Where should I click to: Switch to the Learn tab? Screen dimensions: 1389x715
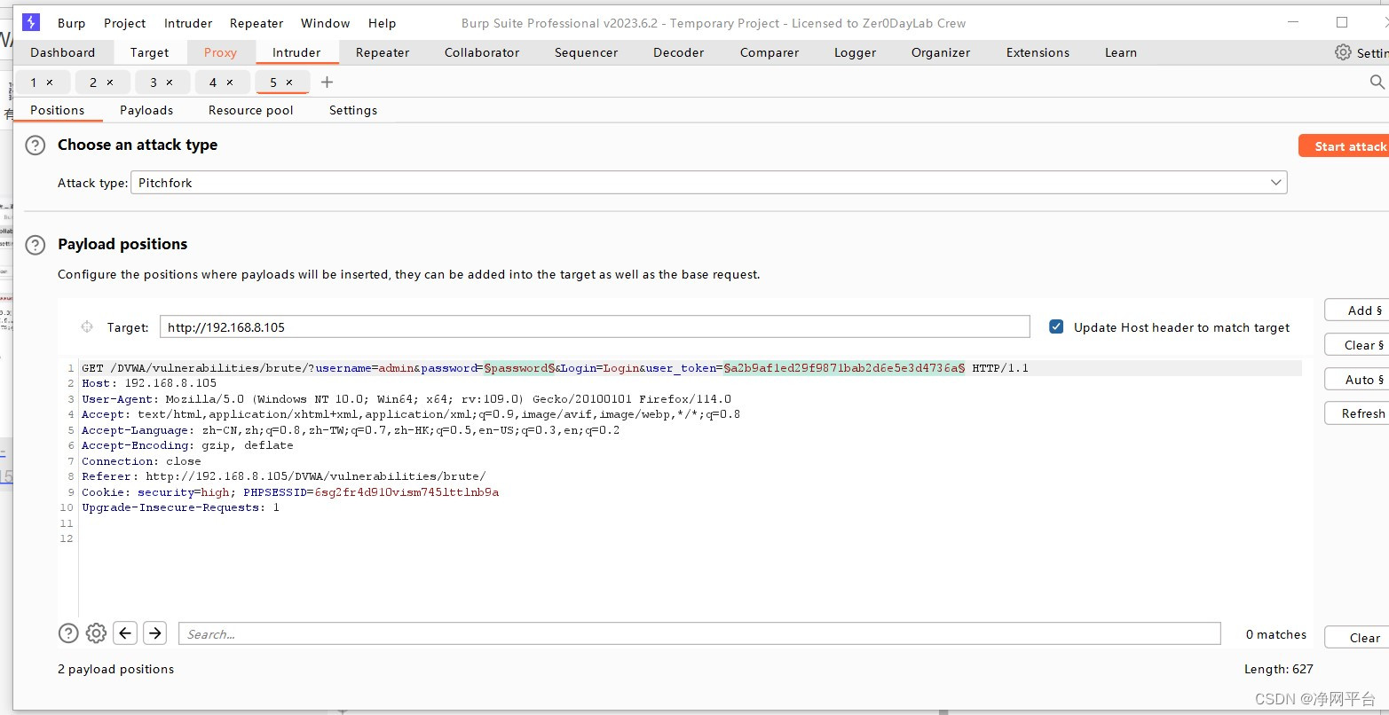click(x=1120, y=52)
